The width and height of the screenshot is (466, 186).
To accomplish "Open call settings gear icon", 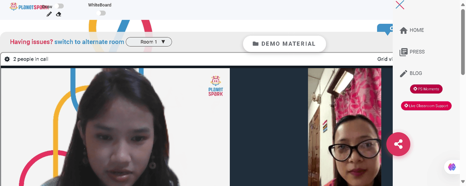I will pos(7,59).
